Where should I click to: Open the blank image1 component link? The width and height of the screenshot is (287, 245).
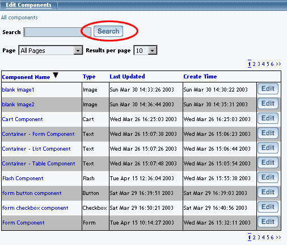point(18,90)
